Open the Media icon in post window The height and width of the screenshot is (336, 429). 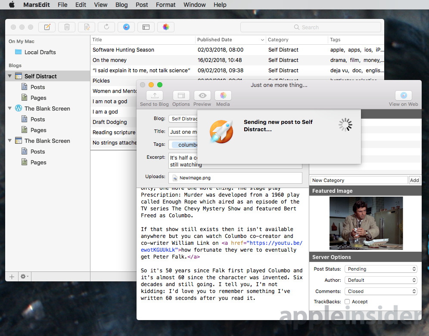pos(223,96)
